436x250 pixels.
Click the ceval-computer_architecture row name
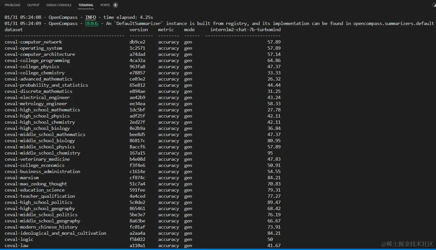(x=40, y=54)
